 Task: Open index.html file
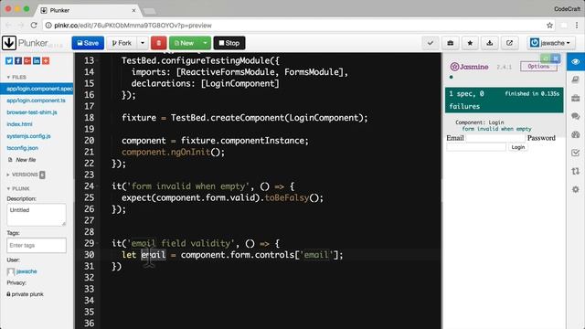pyautogui.click(x=19, y=124)
